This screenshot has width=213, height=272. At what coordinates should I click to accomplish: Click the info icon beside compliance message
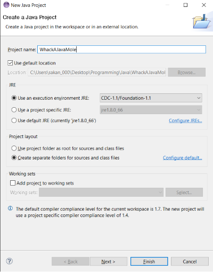[x=10, y=209]
